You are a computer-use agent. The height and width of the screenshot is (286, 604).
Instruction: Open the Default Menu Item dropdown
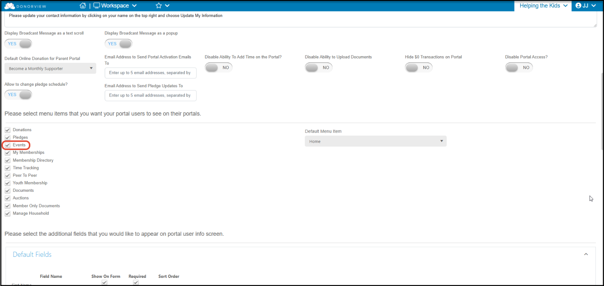pos(376,141)
